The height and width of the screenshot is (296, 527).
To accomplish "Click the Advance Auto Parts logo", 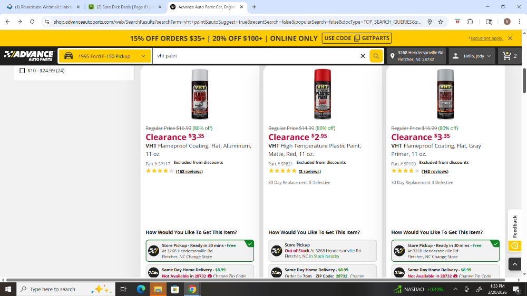I will tap(28, 56).
